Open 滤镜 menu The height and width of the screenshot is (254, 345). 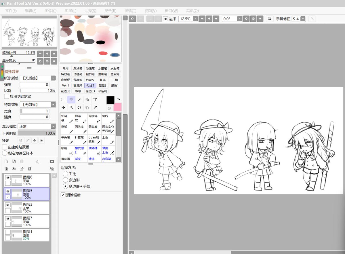coord(130,11)
